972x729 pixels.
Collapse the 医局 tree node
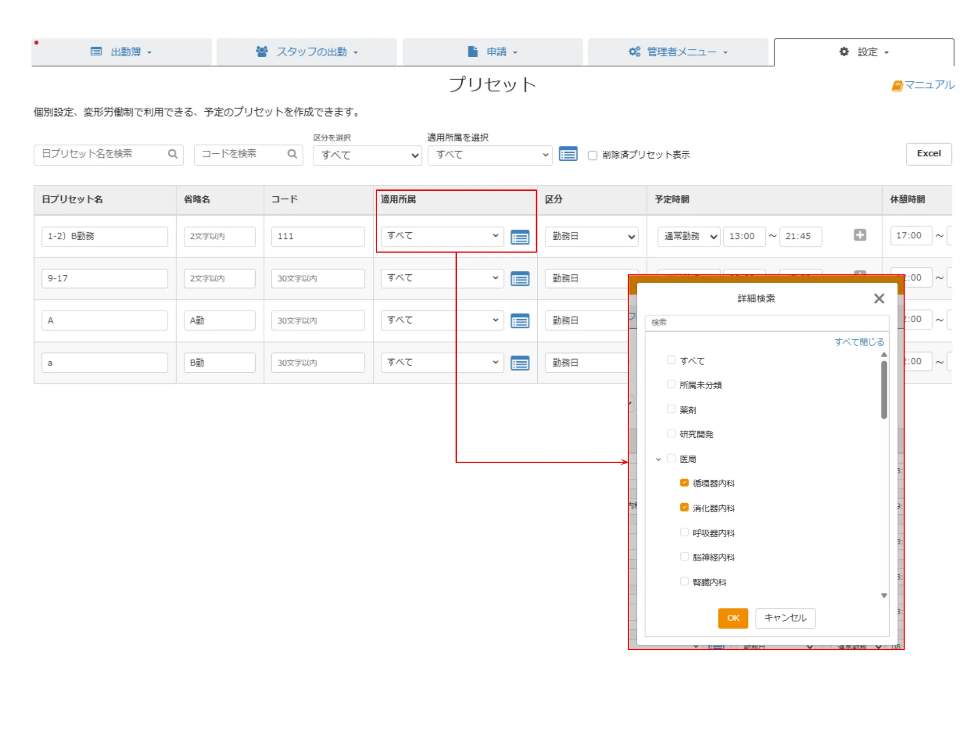pos(658,459)
